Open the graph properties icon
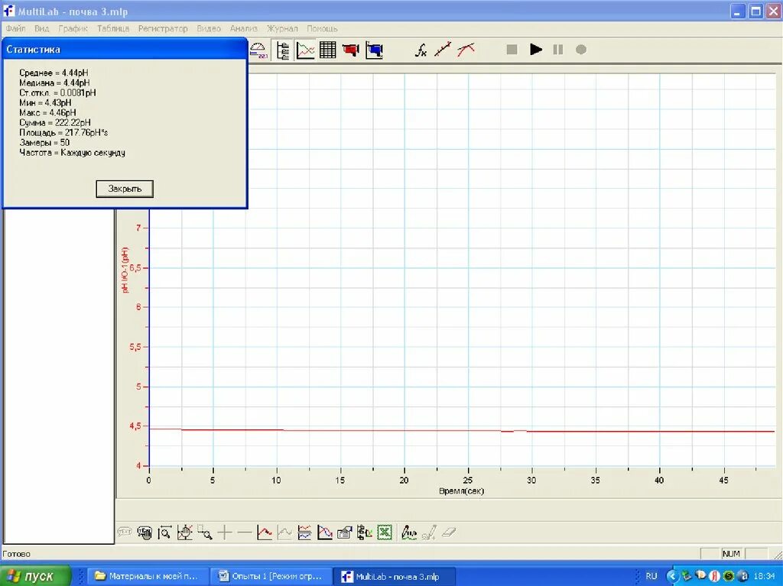This screenshot has width=783, height=586. click(x=345, y=533)
